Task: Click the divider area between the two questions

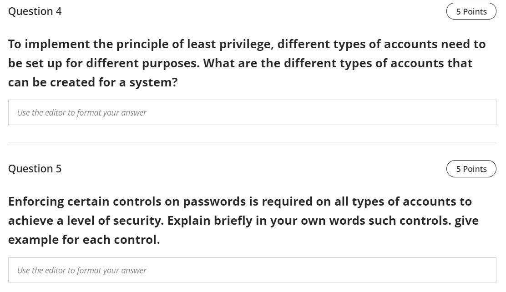Action: 252,142
